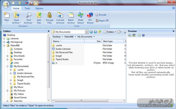This screenshot has width=176, height=109.
Task: Click the Folders tree scroll down arrow
Action: click(49, 100)
